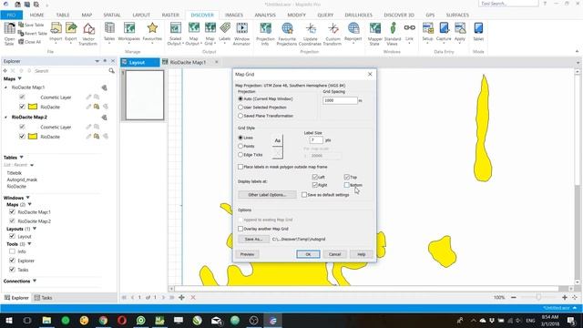The image size is (583, 328).
Task: Click the Scaled Output icon
Action: pos(175,34)
